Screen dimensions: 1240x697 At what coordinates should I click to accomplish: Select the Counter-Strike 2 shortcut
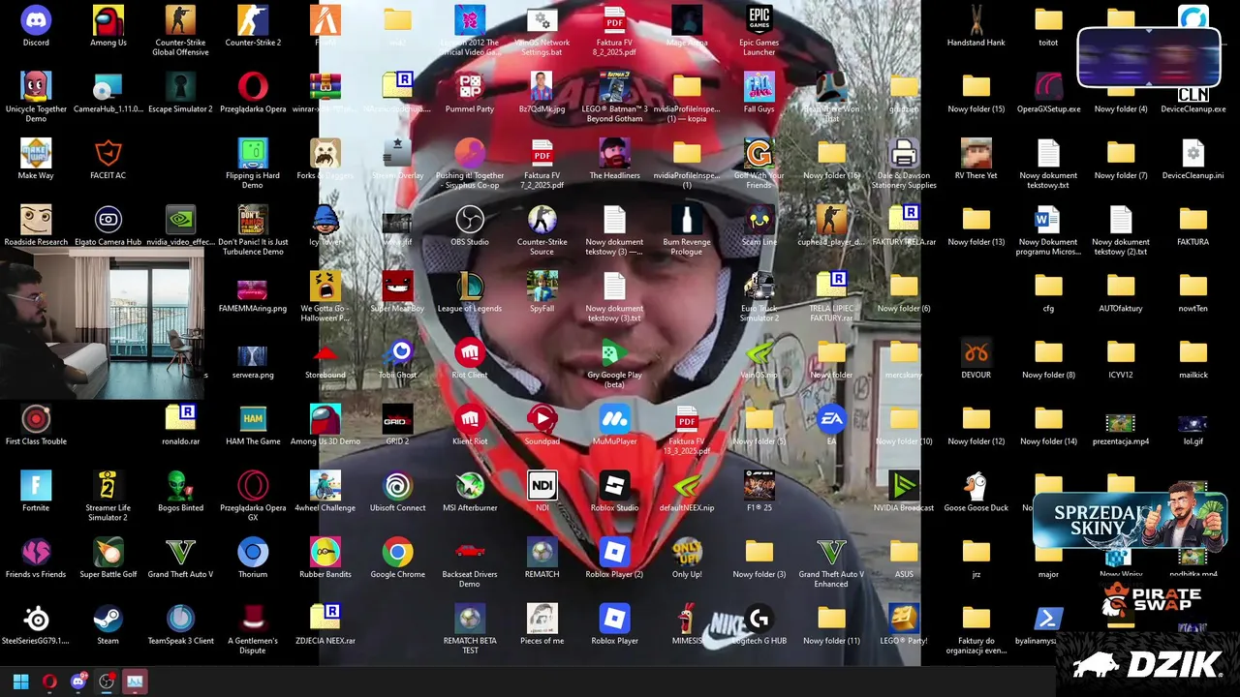(253, 26)
